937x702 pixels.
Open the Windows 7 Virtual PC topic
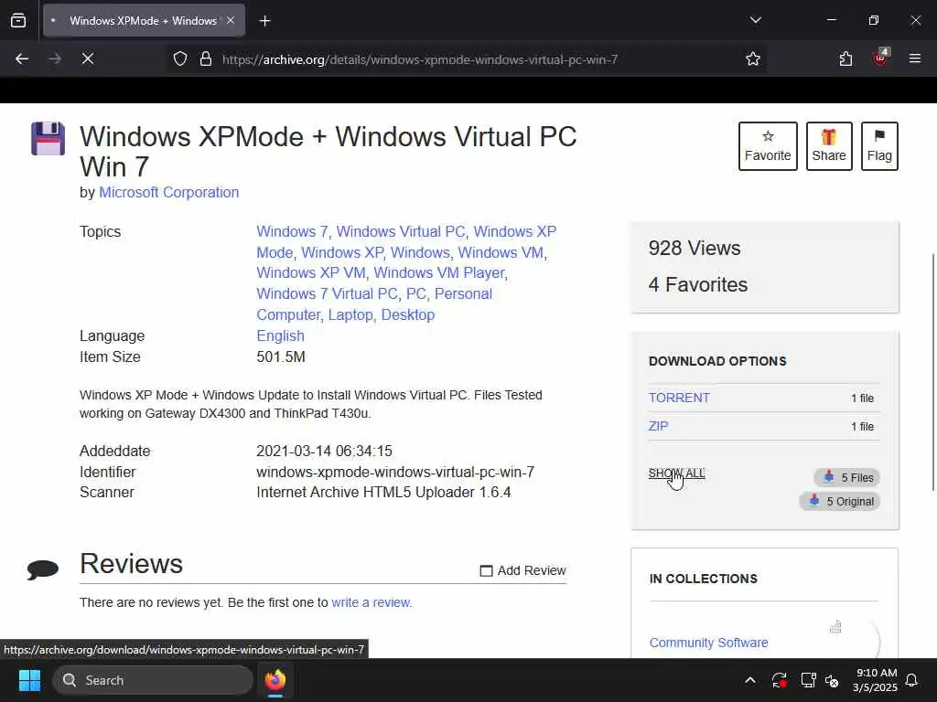click(x=327, y=293)
